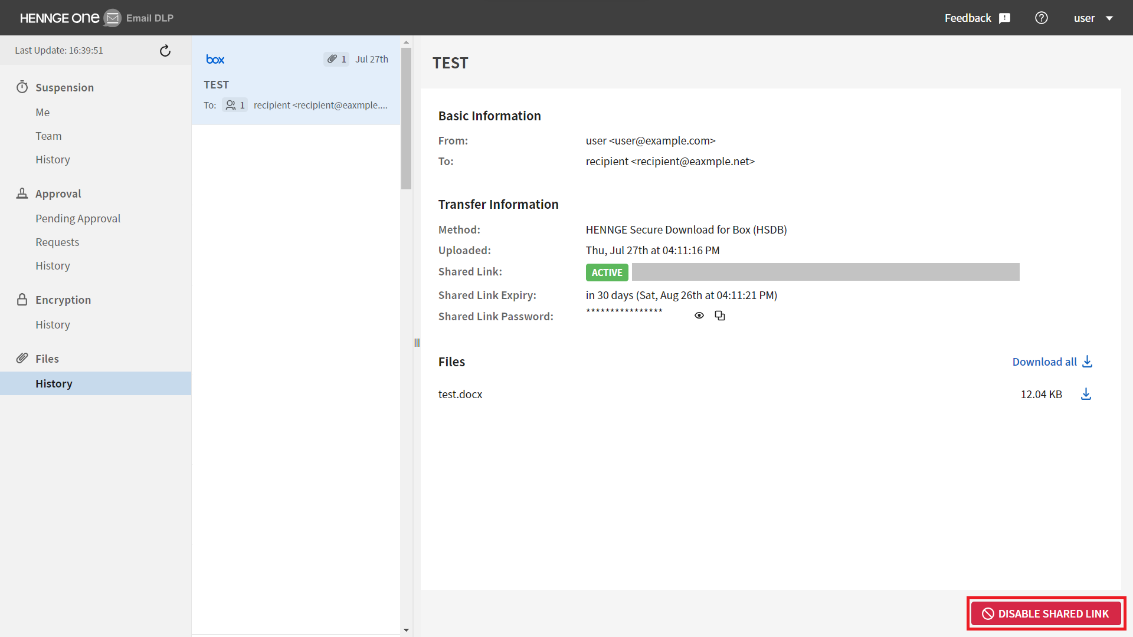Click the attachment count badge
Viewport: 1133px width, 637px height.
(336, 59)
